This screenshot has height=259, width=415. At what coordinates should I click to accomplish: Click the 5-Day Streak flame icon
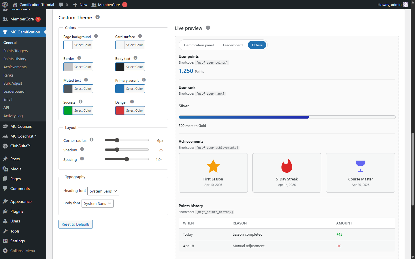pos(287,166)
